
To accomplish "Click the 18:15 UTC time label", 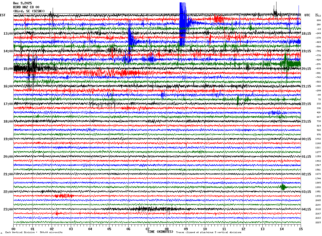I will tap(306, 34).
